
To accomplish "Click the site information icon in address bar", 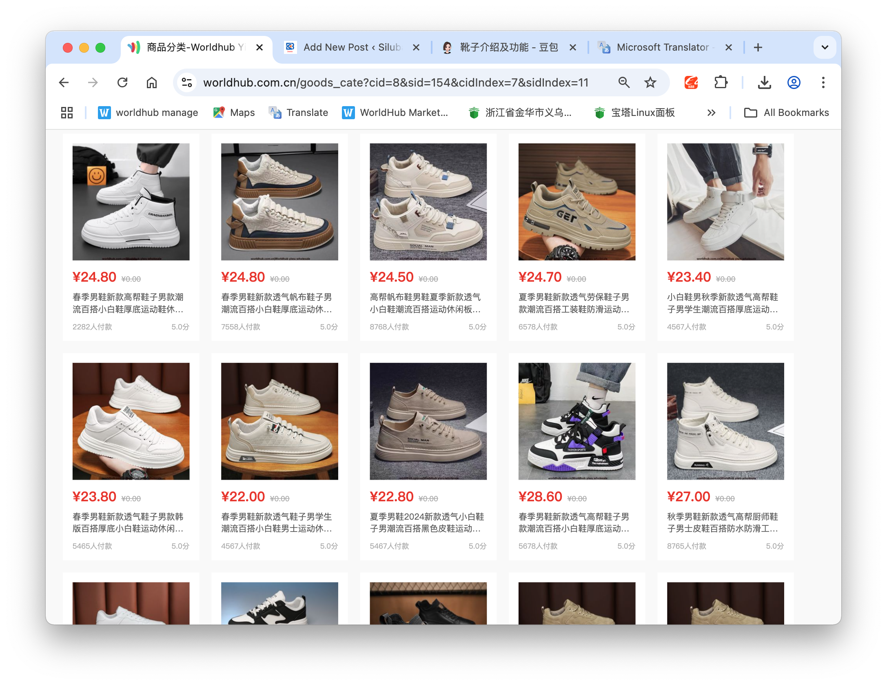I will pos(187,83).
